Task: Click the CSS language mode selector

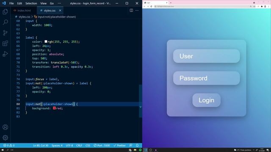Action: click(88, 145)
